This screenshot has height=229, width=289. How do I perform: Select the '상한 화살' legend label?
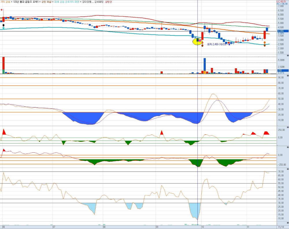click(46, 2)
